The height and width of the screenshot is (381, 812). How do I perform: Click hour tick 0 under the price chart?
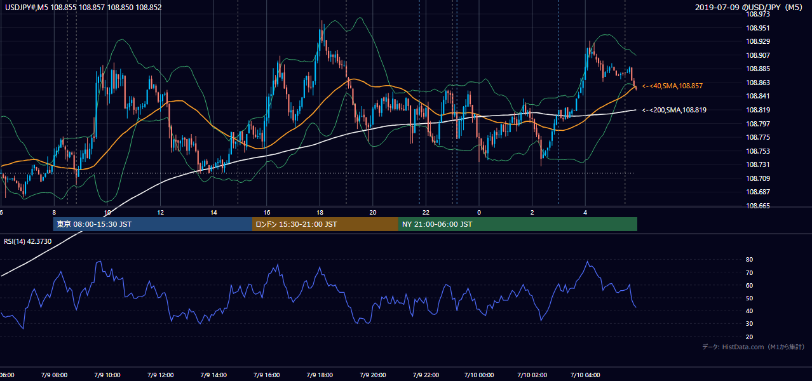coord(479,212)
